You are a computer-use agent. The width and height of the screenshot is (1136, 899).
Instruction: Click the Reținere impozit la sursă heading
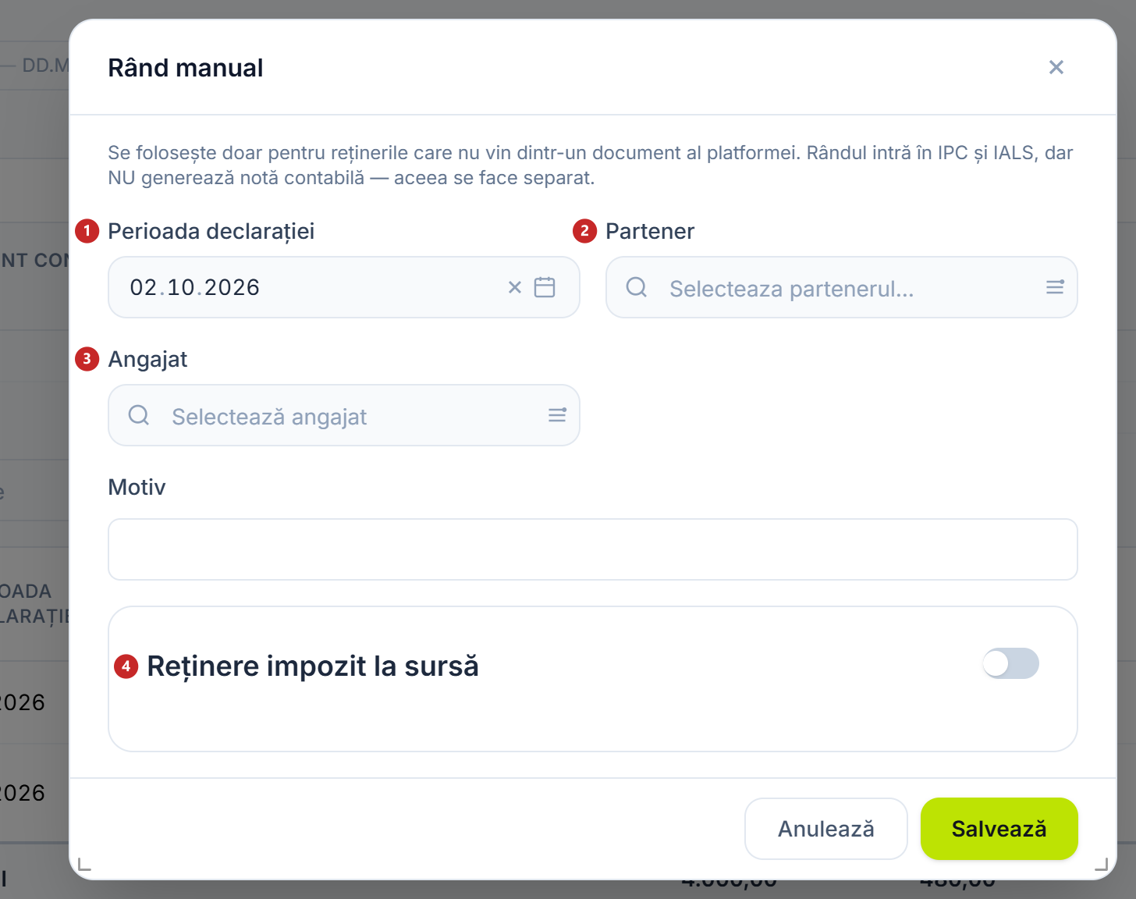[313, 666]
